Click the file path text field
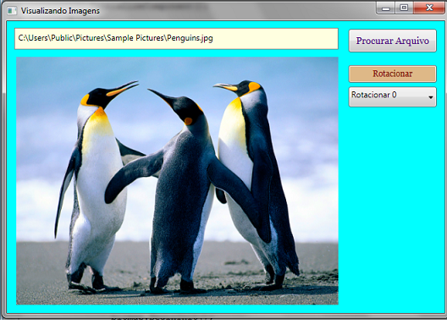 coord(176,39)
